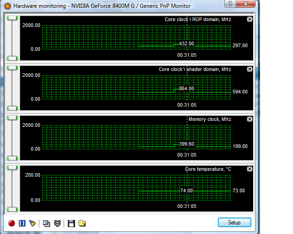Open the Setup dialog

pos(234,223)
